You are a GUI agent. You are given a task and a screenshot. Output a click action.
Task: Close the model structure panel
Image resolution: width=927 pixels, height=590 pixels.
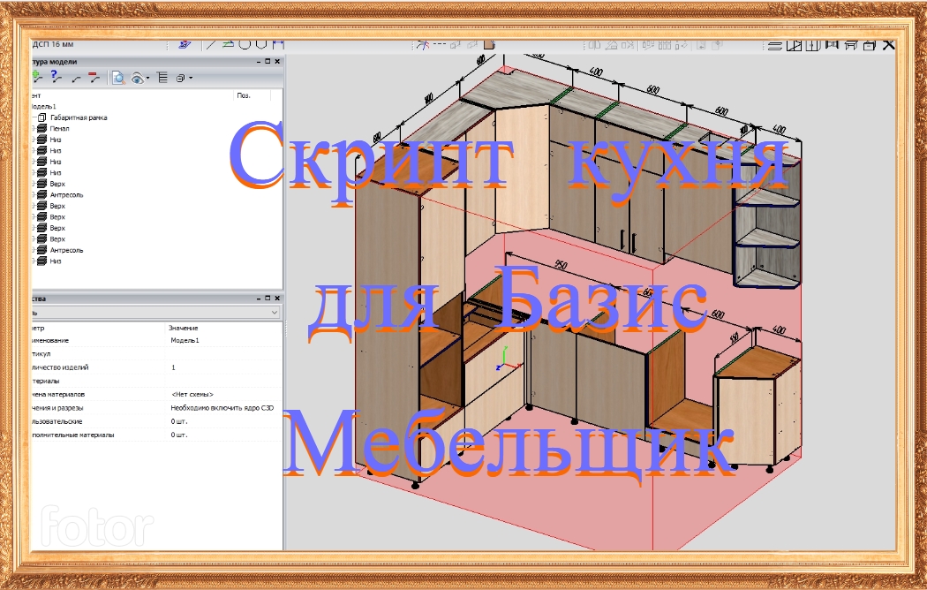coord(277,62)
